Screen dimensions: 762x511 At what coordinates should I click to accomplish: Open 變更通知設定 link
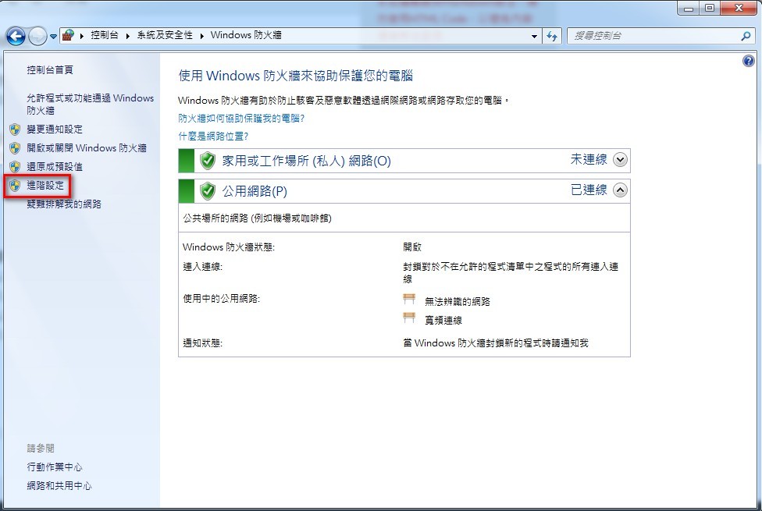click(x=55, y=130)
